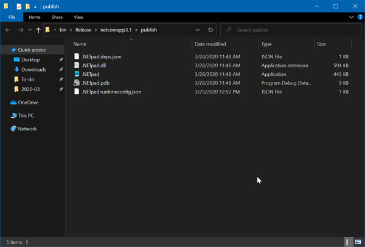
Task: Refresh the publish folder view
Action: pos(210,30)
